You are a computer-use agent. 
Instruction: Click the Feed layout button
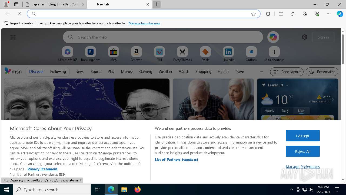click(287, 72)
